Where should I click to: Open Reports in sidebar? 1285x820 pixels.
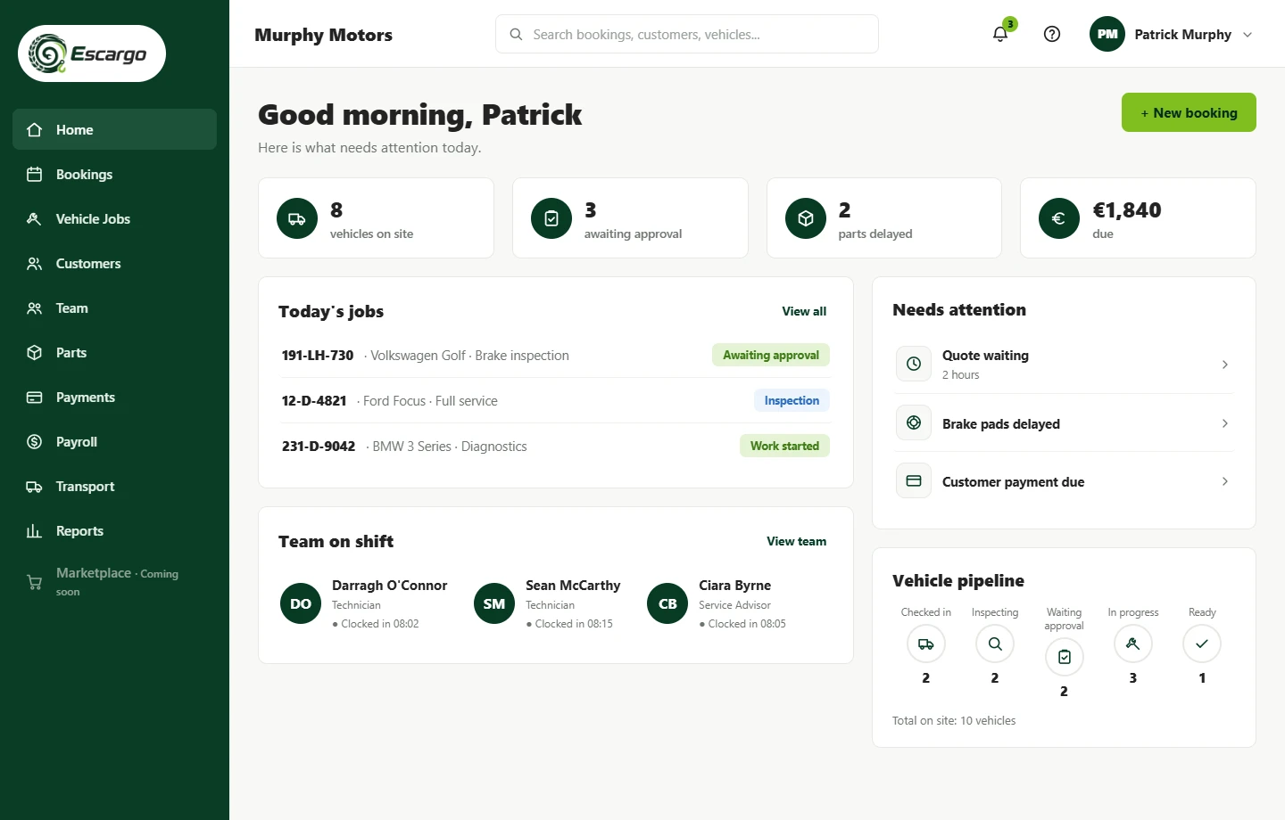click(x=114, y=530)
